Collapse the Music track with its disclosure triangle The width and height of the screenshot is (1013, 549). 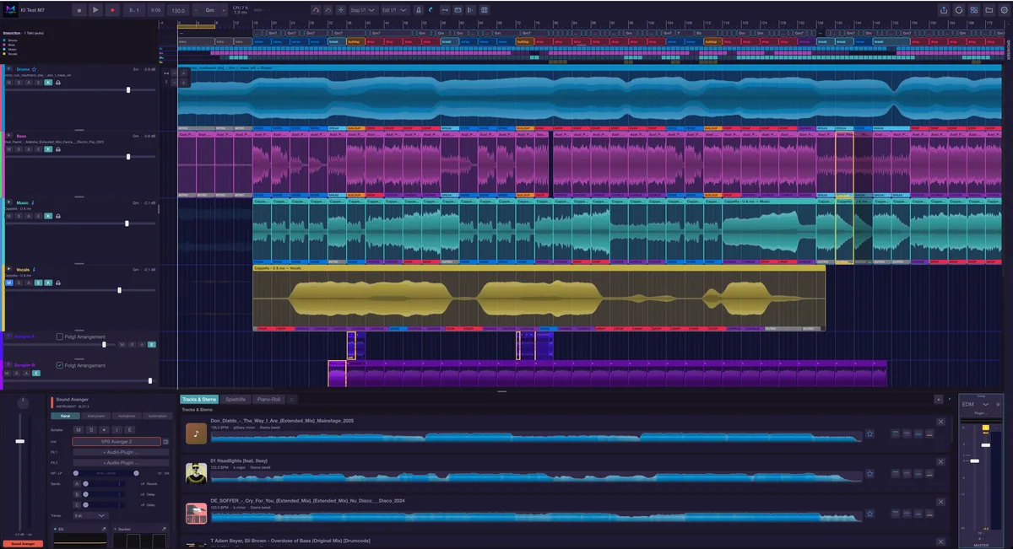point(8,202)
